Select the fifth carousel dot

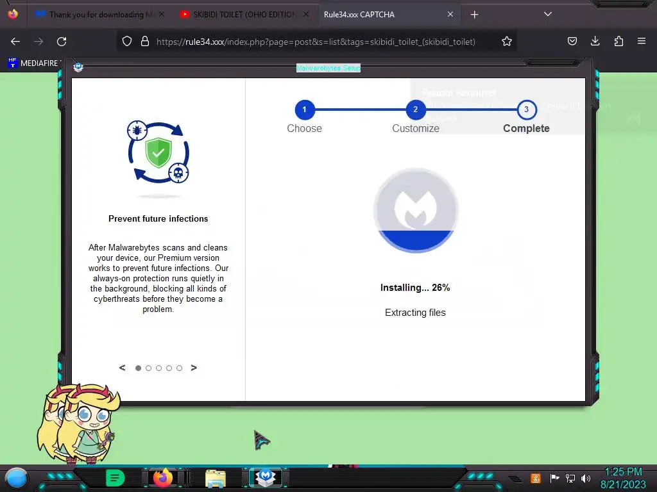coord(180,368)
